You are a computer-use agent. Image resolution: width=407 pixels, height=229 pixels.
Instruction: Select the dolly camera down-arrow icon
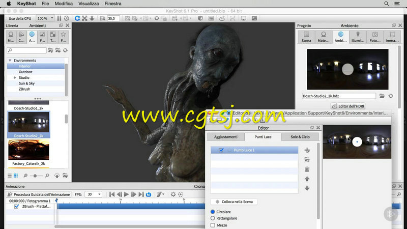pyautogui.click(x=92, y=18)
